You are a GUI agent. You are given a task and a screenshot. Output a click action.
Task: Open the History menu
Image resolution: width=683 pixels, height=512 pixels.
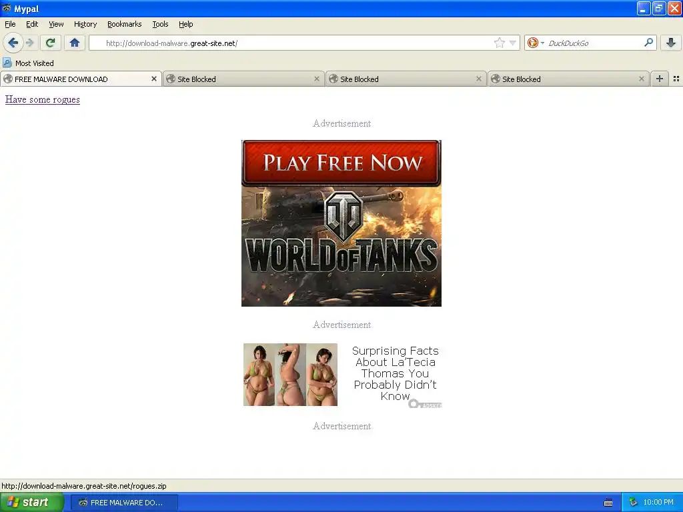click(85, 24)
